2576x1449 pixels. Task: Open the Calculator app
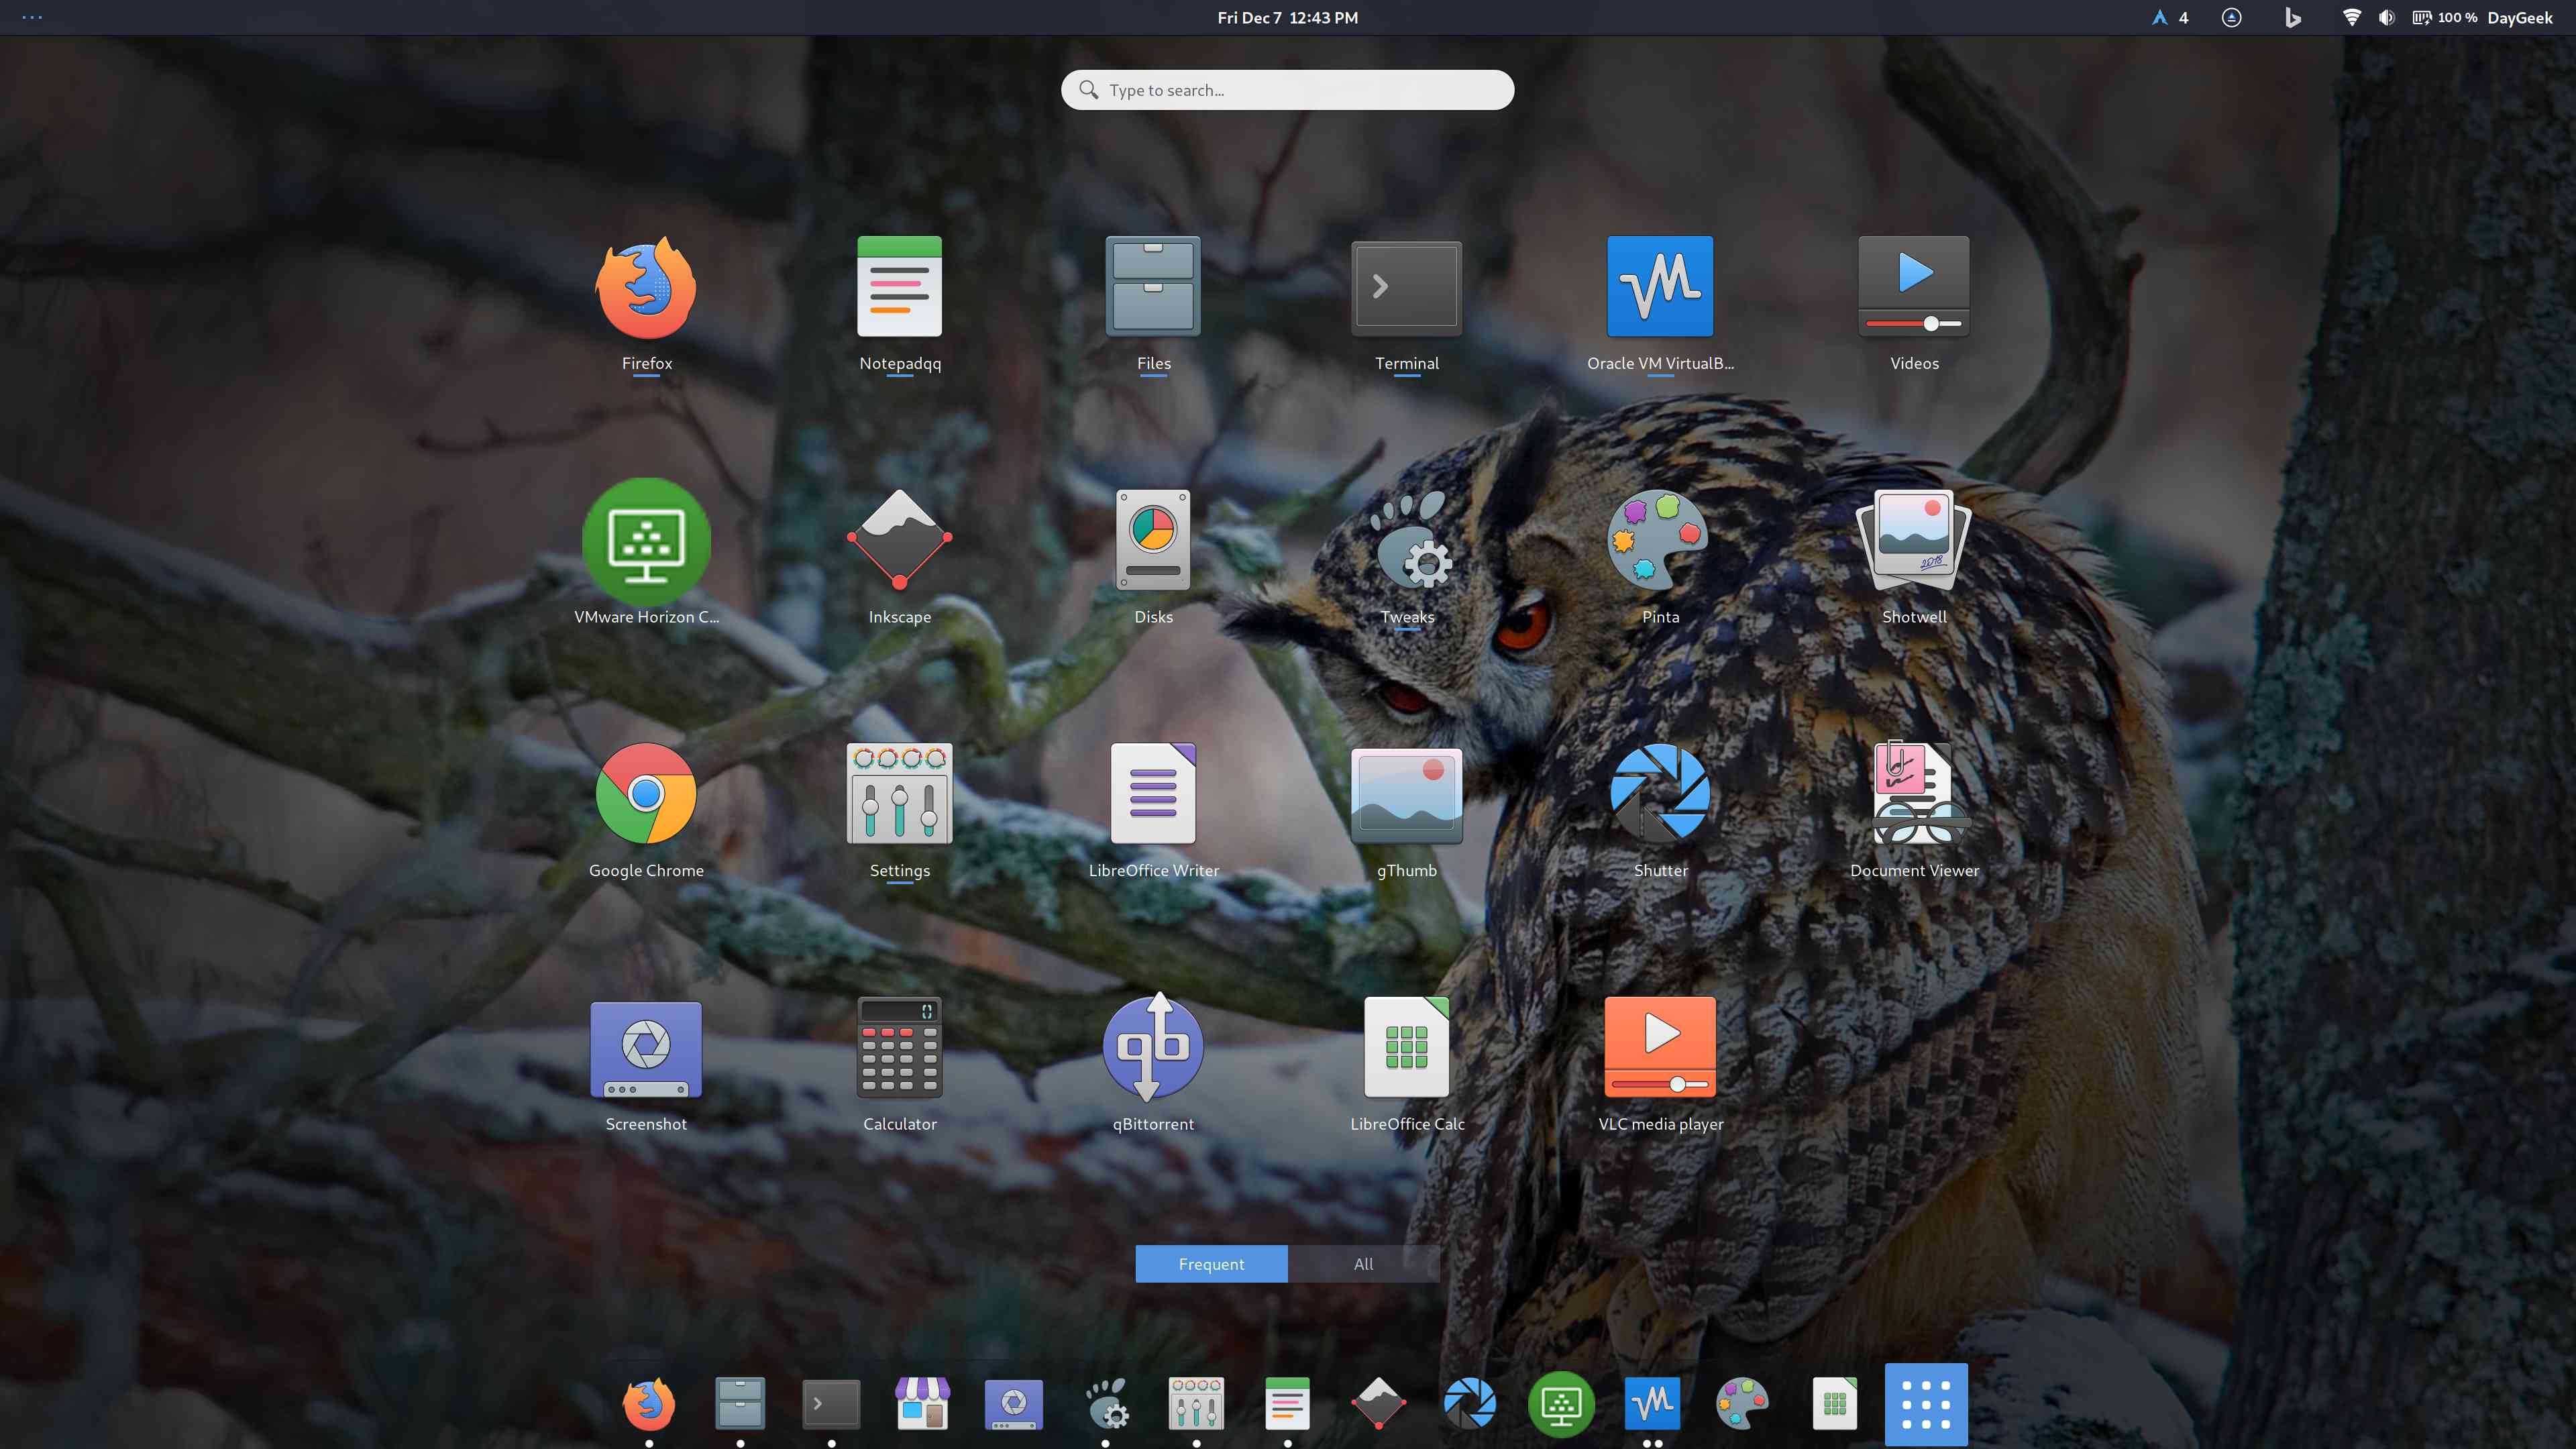click(900, 1064)
